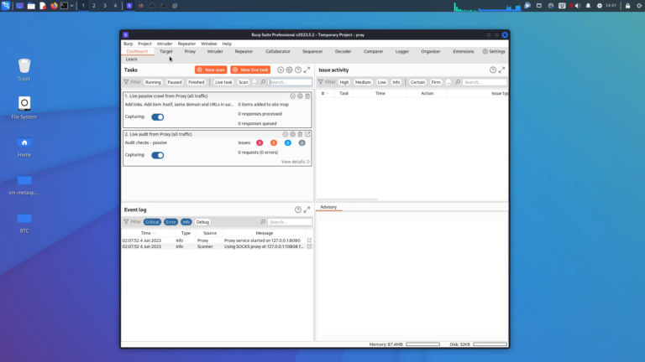Switch to workspace 2 in top panel
The width and height of the screenshot is (645, 362).
94,6
